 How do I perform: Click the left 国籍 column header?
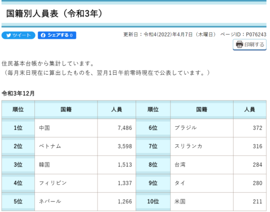(66, 110)
